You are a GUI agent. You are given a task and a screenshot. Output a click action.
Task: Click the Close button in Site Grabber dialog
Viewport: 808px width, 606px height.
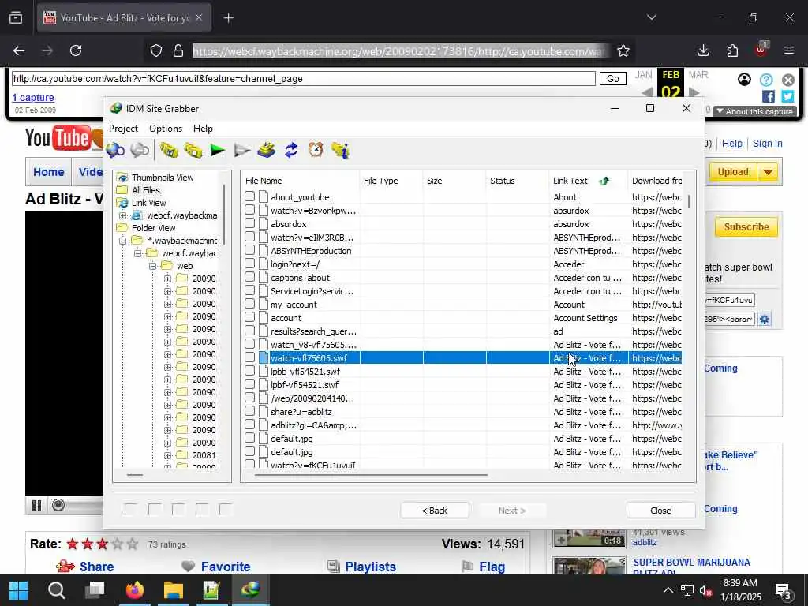click(x=660, y=511)
